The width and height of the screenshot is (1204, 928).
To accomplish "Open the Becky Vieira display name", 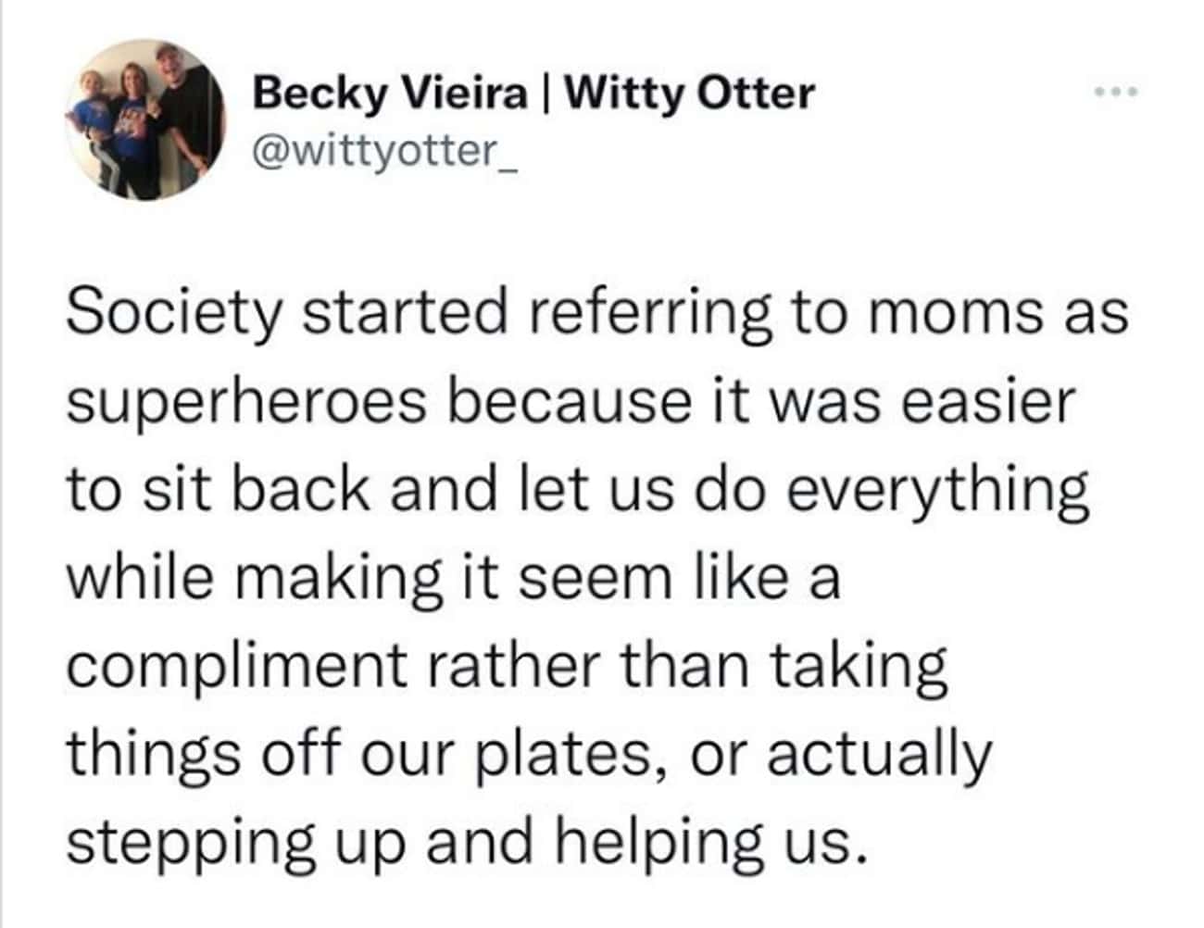I will (x=534, y=93).
